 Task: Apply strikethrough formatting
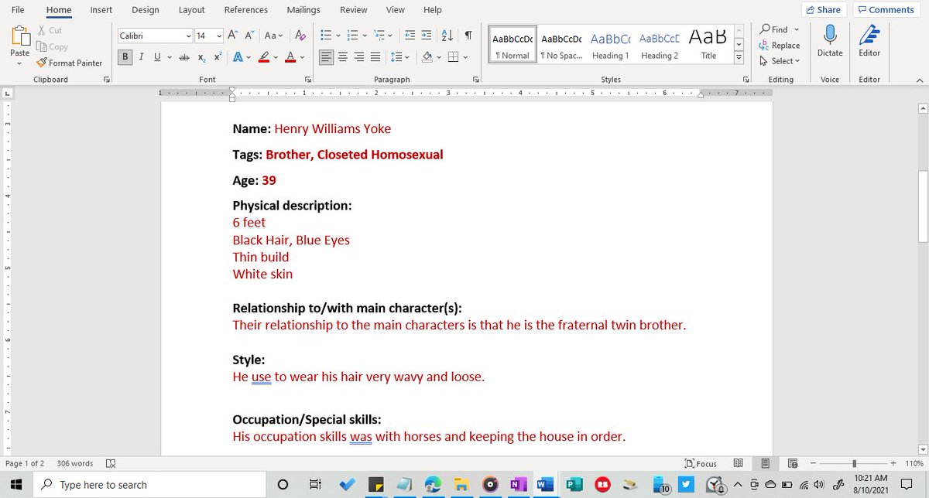(183, 57)
